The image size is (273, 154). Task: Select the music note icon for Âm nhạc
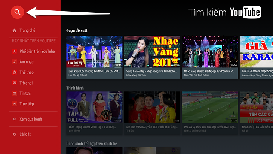pos(14,61)
